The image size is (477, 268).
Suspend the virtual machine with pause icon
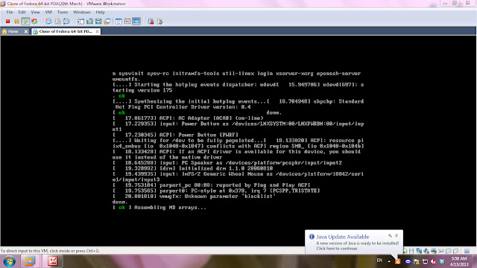tap(16, 22)
